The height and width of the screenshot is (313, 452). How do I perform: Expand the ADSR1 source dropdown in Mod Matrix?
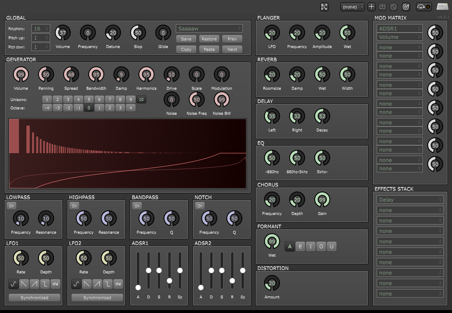tap(399, 28)
